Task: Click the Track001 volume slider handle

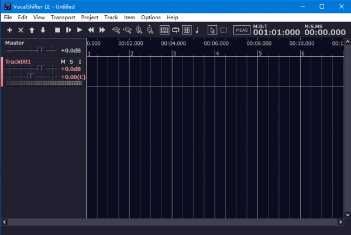Action: (x=41, y=68)
